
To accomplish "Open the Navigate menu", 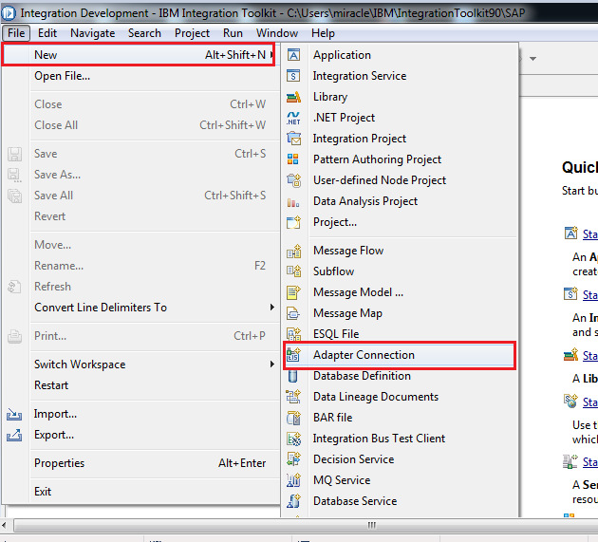I will pos(93,33).
